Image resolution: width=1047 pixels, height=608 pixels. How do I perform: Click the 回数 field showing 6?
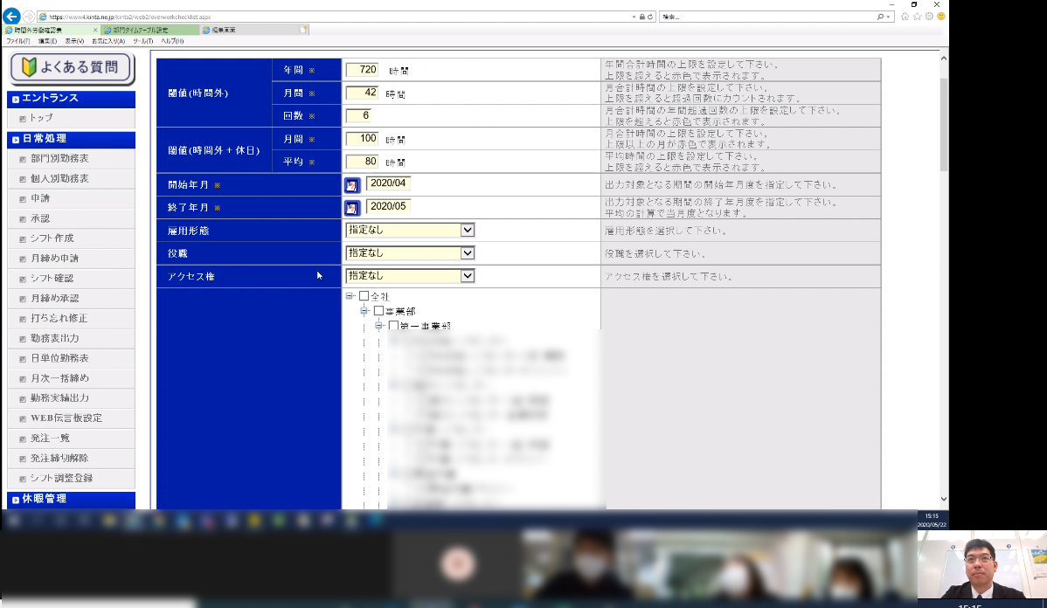[358, 115]
